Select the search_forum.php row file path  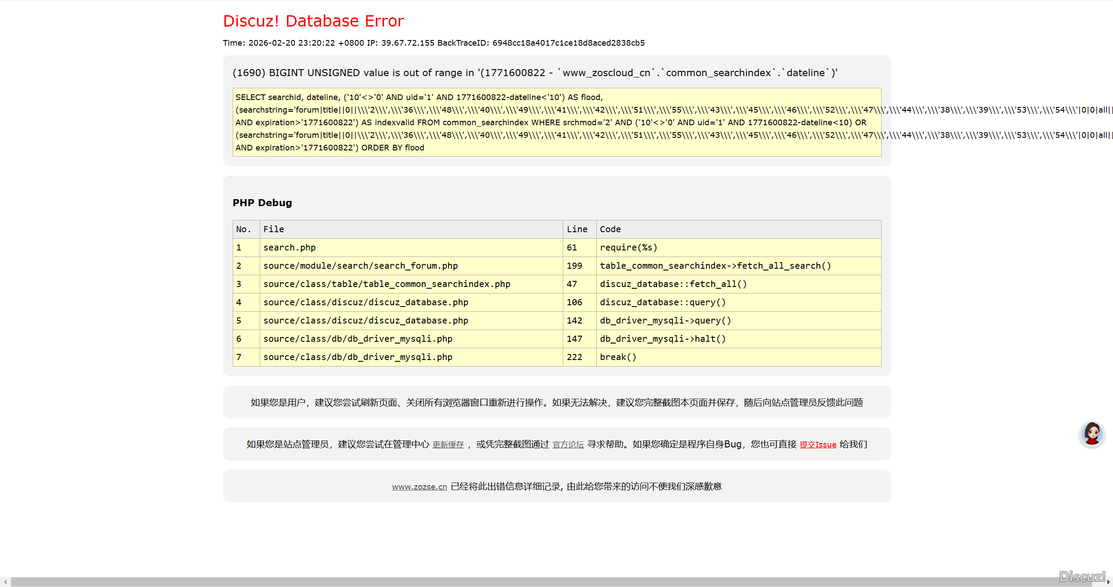click(x=360, y=266)
